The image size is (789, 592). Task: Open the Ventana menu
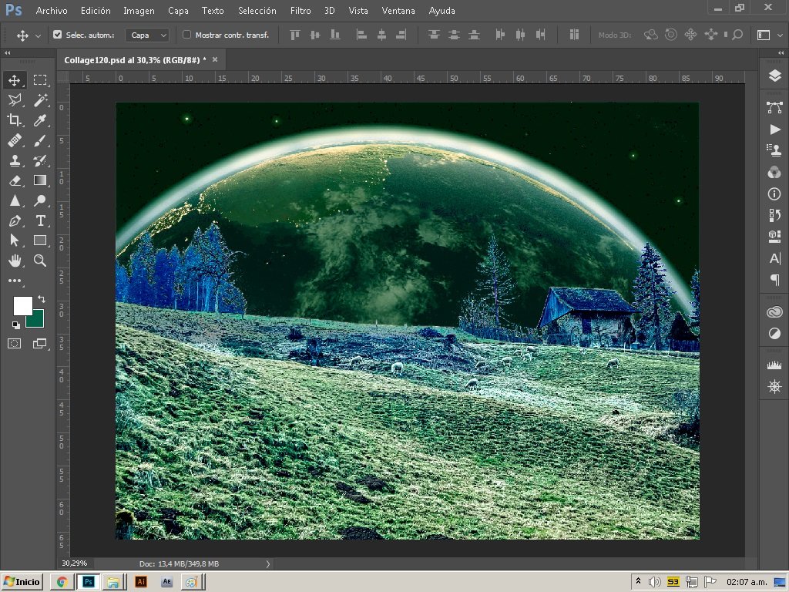tap(398, 11)
